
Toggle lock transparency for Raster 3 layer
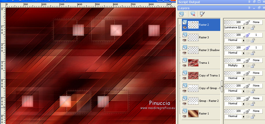[x=253, y=40]
